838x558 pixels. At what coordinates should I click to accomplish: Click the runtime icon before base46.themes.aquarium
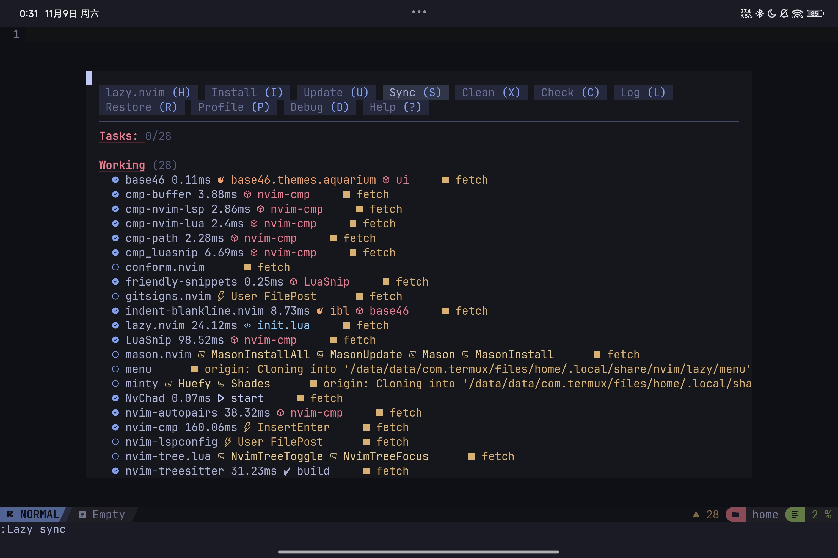click(221, 180)
